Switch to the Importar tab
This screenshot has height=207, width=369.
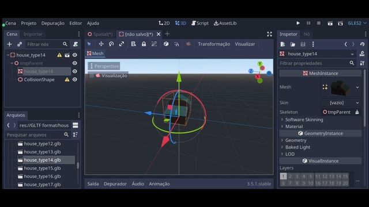click(33, 34)
